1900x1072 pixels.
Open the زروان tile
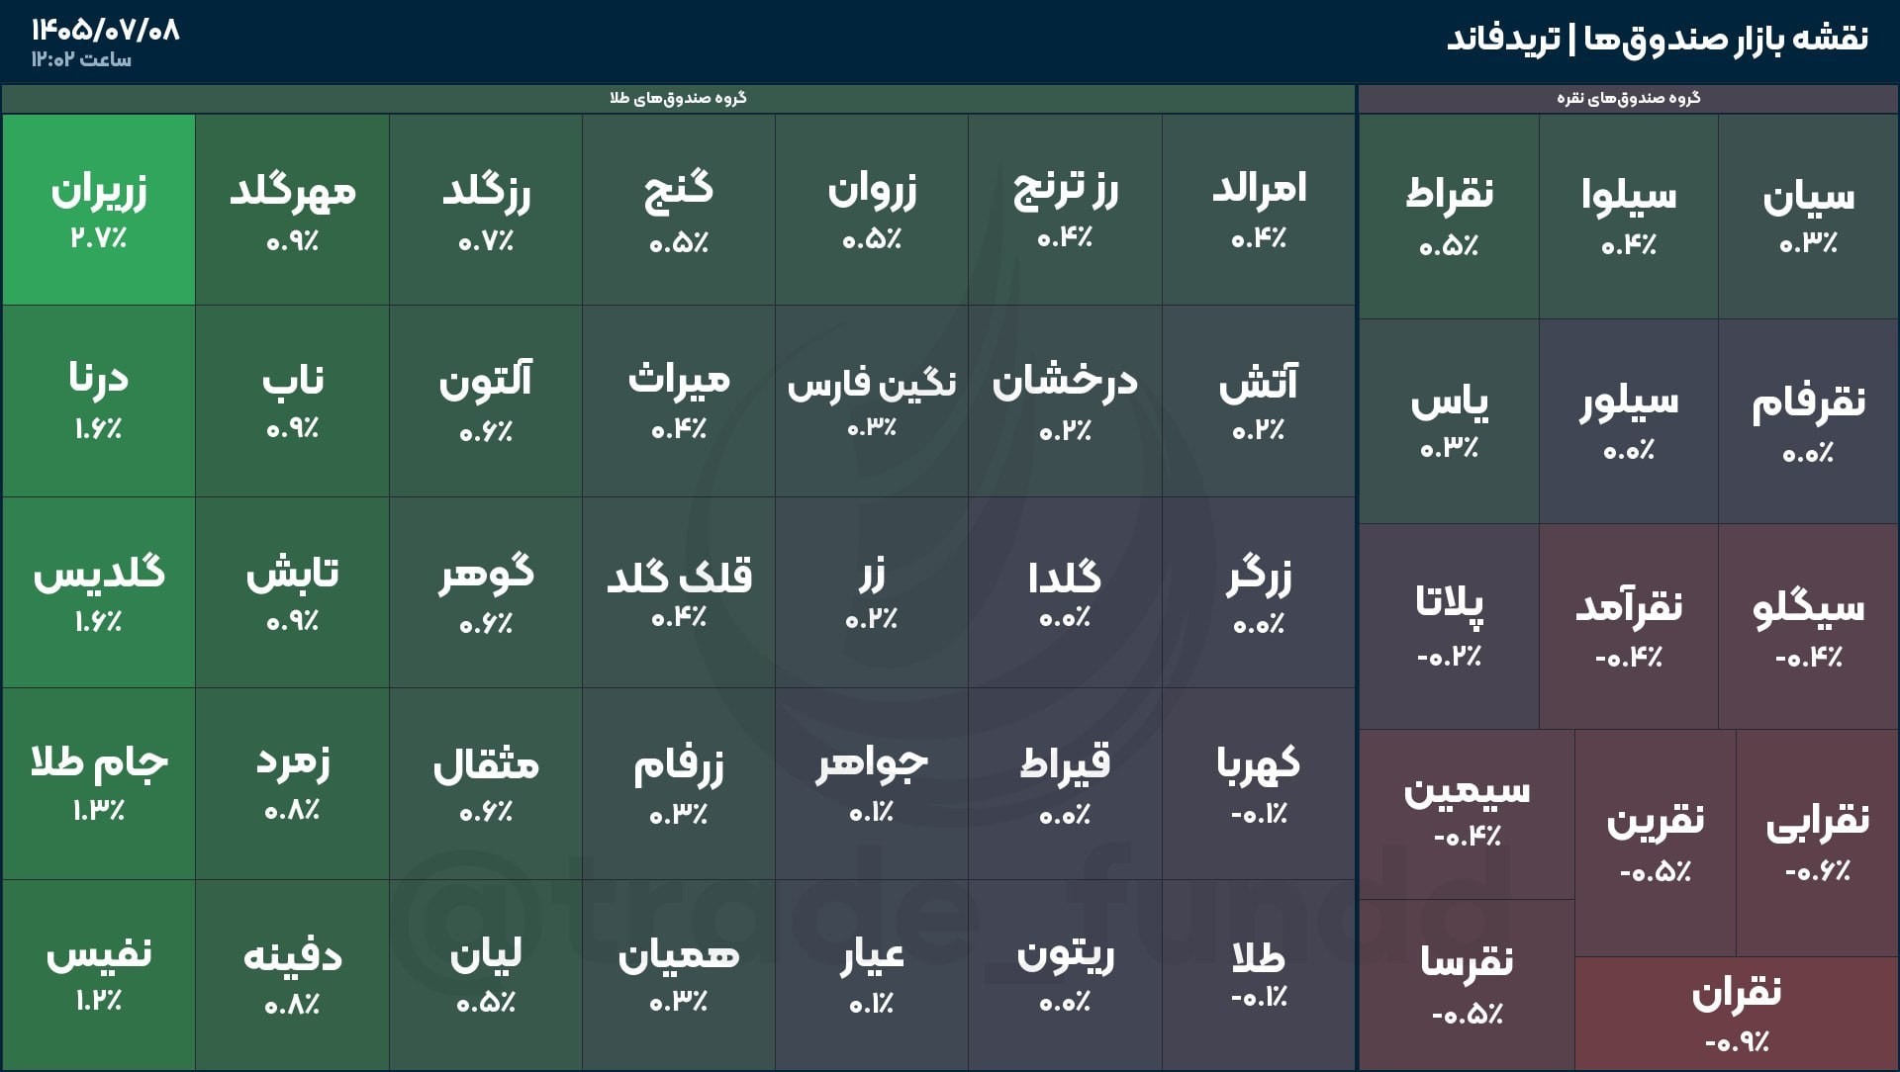click(872, 210)
